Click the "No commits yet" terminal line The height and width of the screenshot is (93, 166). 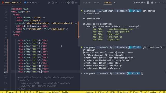(x=91, y=19)
